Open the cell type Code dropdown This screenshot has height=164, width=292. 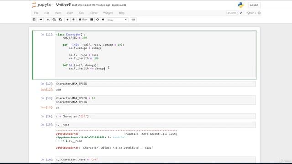click(118, 20)
